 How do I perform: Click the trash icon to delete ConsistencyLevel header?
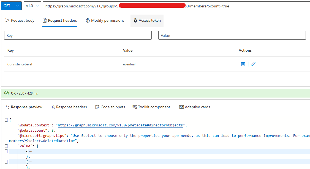243,64
